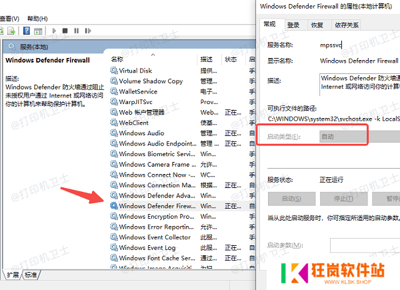
Task: Click the export list toolbar icon
Action: click(11, 31)
